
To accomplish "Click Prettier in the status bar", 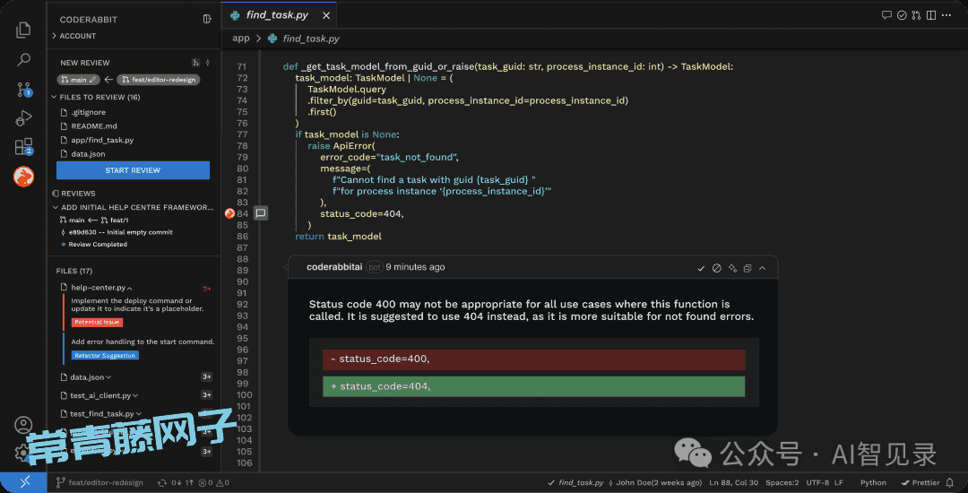I will [921, 482].
